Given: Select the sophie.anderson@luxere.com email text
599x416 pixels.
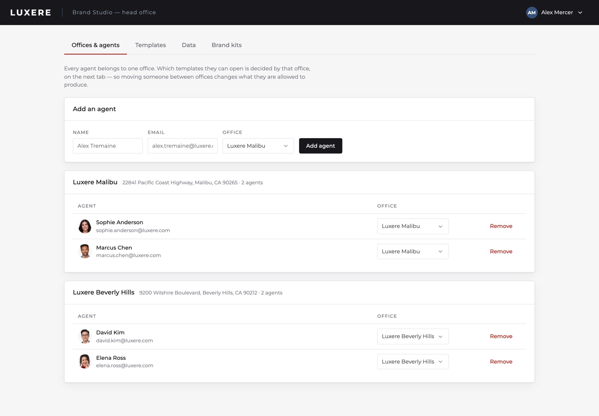Looking at the screenshot, I should [x=133, y=230].
